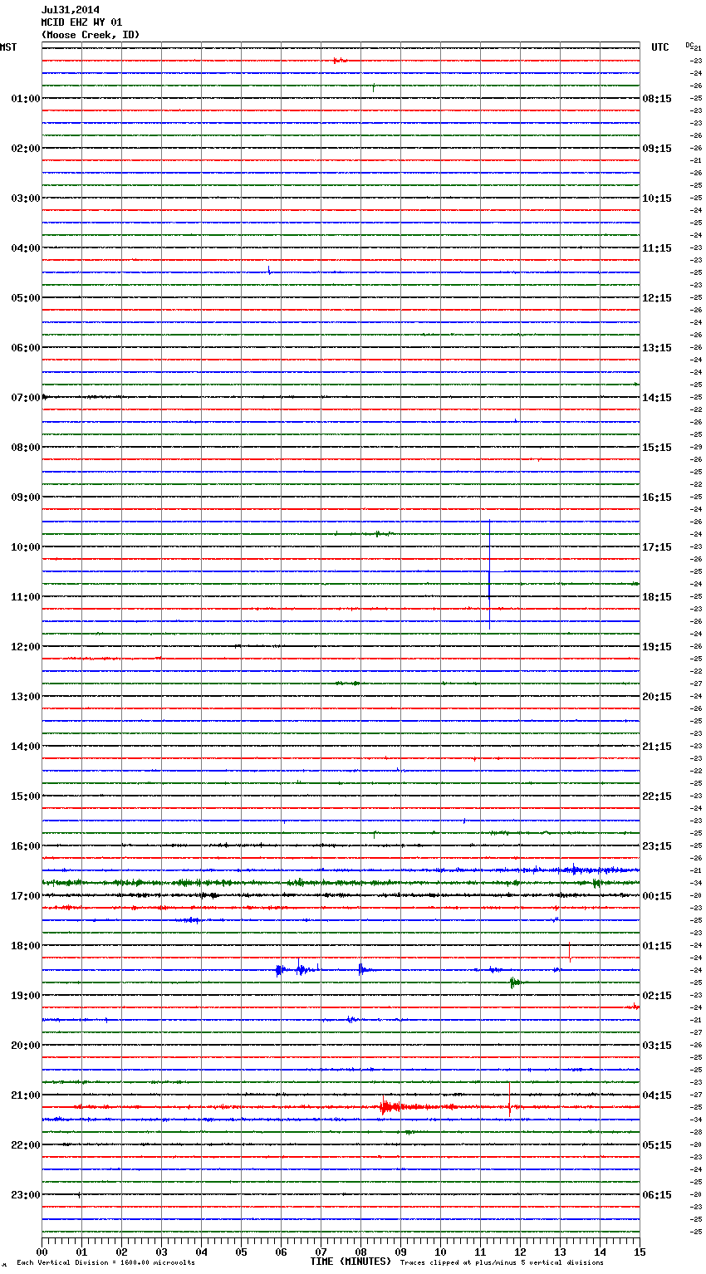Click the 16:15 UTC time label
The width and height of the screenshot is (706, 1274).
tap(657, 497)
